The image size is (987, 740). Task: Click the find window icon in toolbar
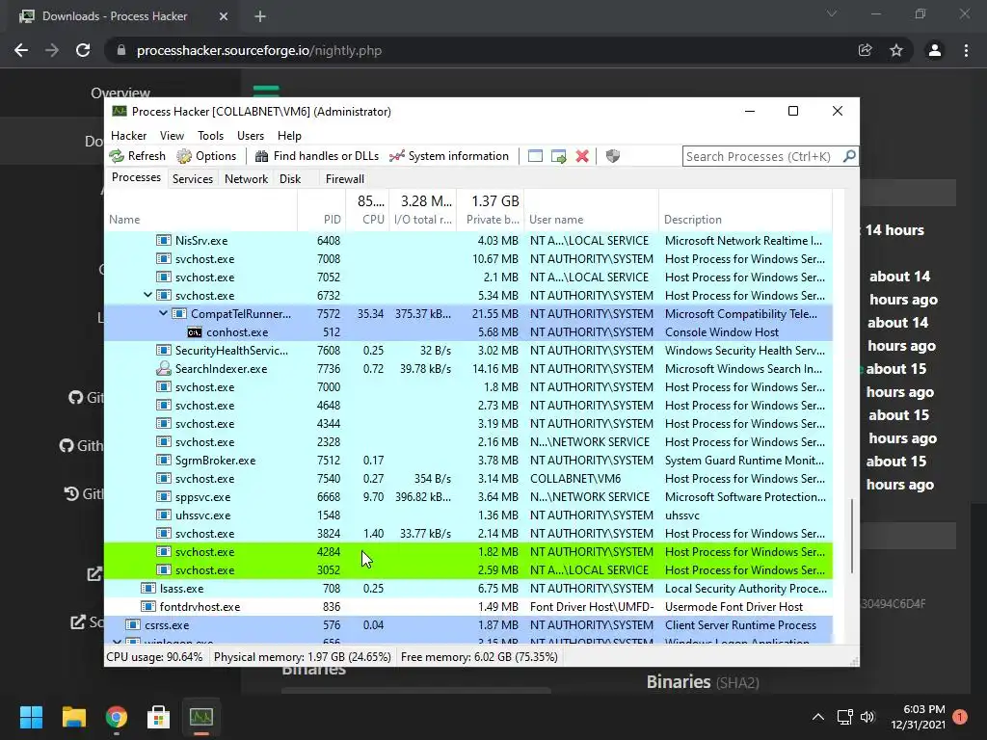click(x=535, y=156)
